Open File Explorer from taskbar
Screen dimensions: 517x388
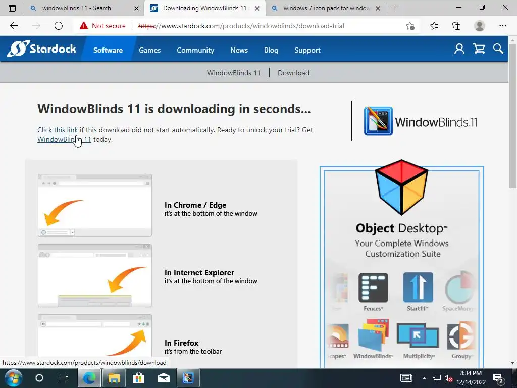tap(114, 378)
